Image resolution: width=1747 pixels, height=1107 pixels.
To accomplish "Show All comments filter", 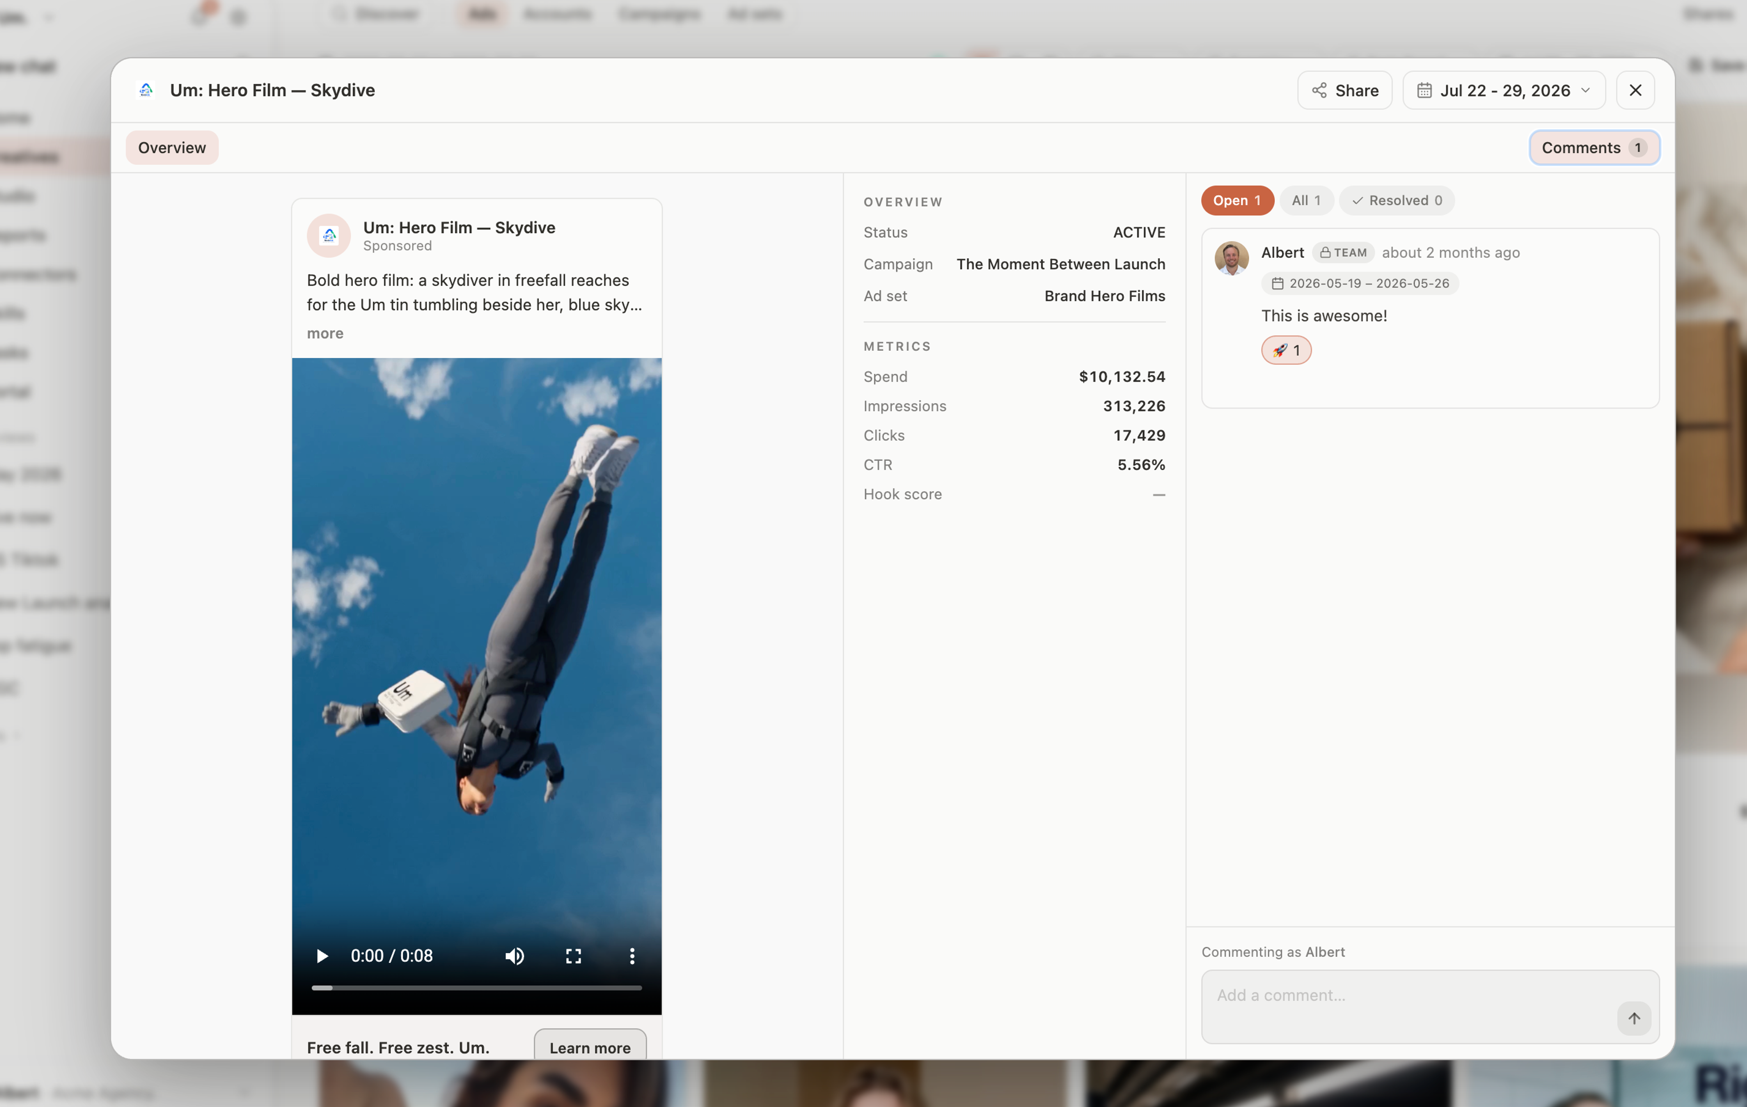I will click(1306, 200).
